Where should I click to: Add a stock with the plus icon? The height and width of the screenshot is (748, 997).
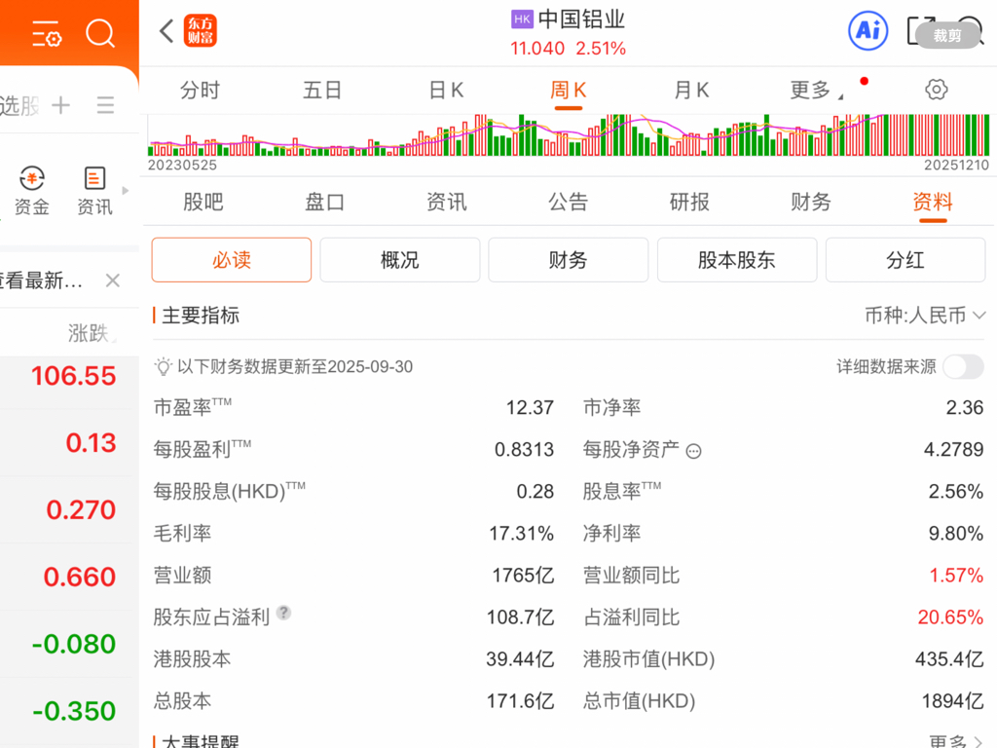pyautogui.click(x=61, y=105)
